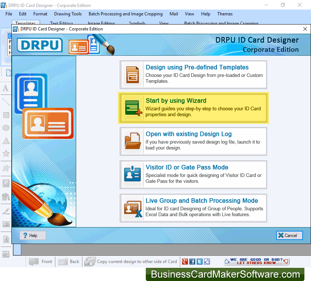Viewport: 311px width, 281px height.
Task: Open the Themes menu
Action: pos(225,14)
